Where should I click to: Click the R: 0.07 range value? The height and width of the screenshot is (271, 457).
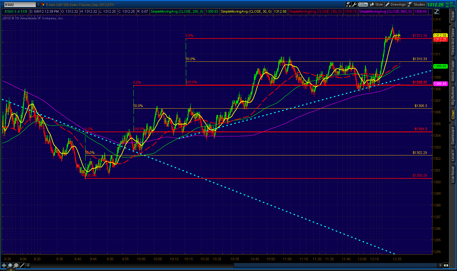pyautogui.click(x=142, y=11)
